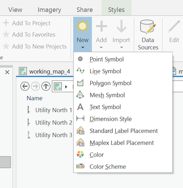
Task: Open the Imagery ribbon tab
Action: click(49, 10)
